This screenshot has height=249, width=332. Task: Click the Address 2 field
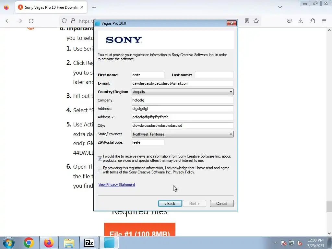tap(183, 117)
